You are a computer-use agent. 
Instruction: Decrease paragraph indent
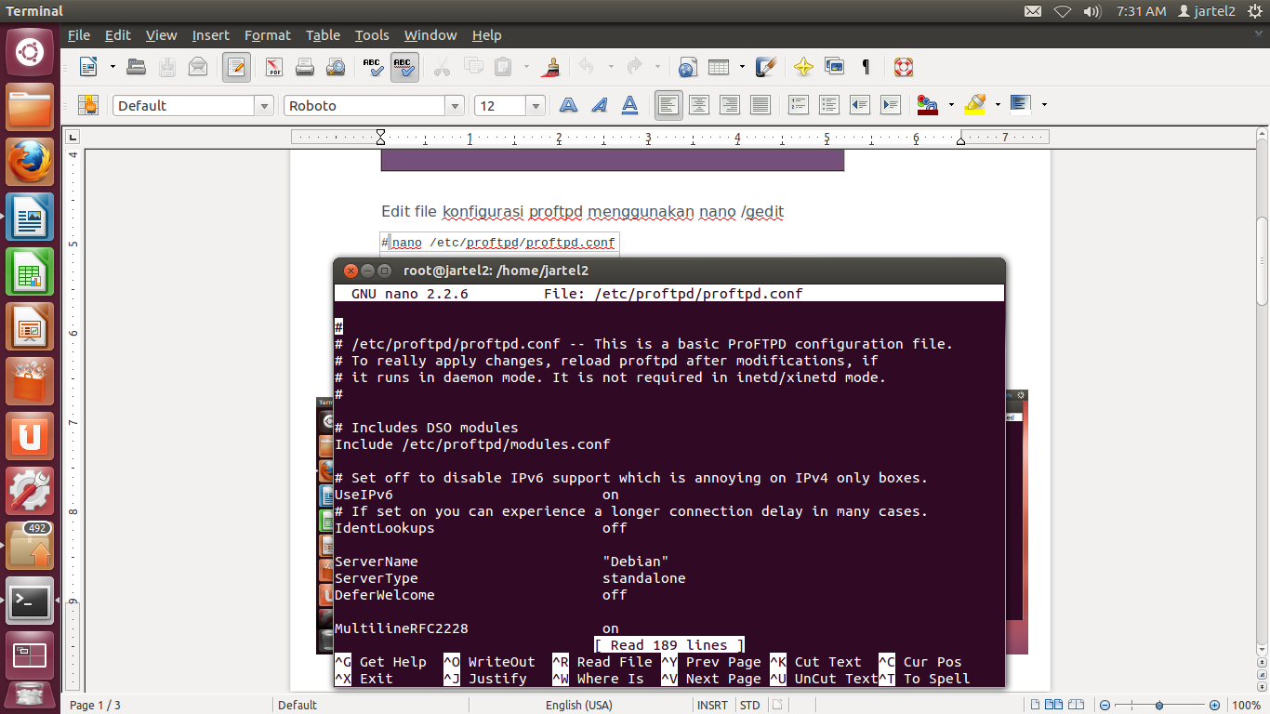tap(860, 105)
